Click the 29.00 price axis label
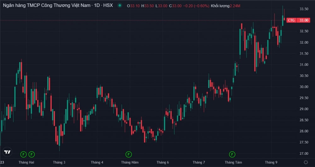Image resolution: width=315 pixels, height=167 pixels. 304,109
